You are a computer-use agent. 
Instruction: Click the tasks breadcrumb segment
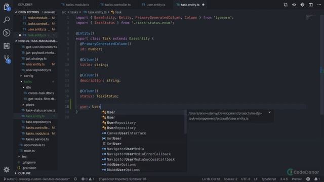coord(74,12)
